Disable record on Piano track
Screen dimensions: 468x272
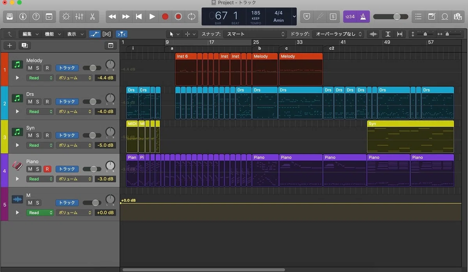tap(48, 169)
